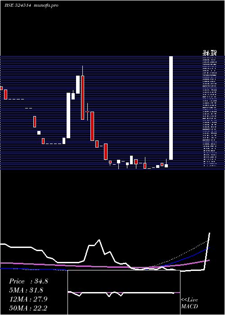Viewport: 225px width, 315px height.
Task: Click the munafa.pro source text
Action: [x=46, y=5]
